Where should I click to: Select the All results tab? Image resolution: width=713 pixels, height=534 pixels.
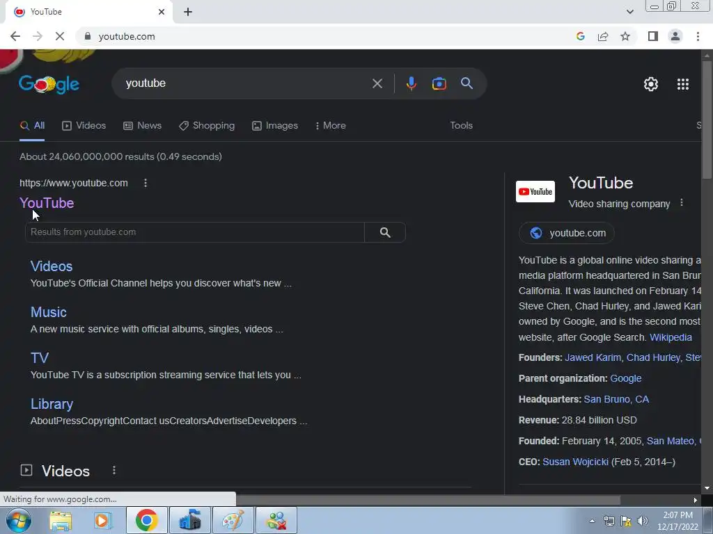pos(32,126)
